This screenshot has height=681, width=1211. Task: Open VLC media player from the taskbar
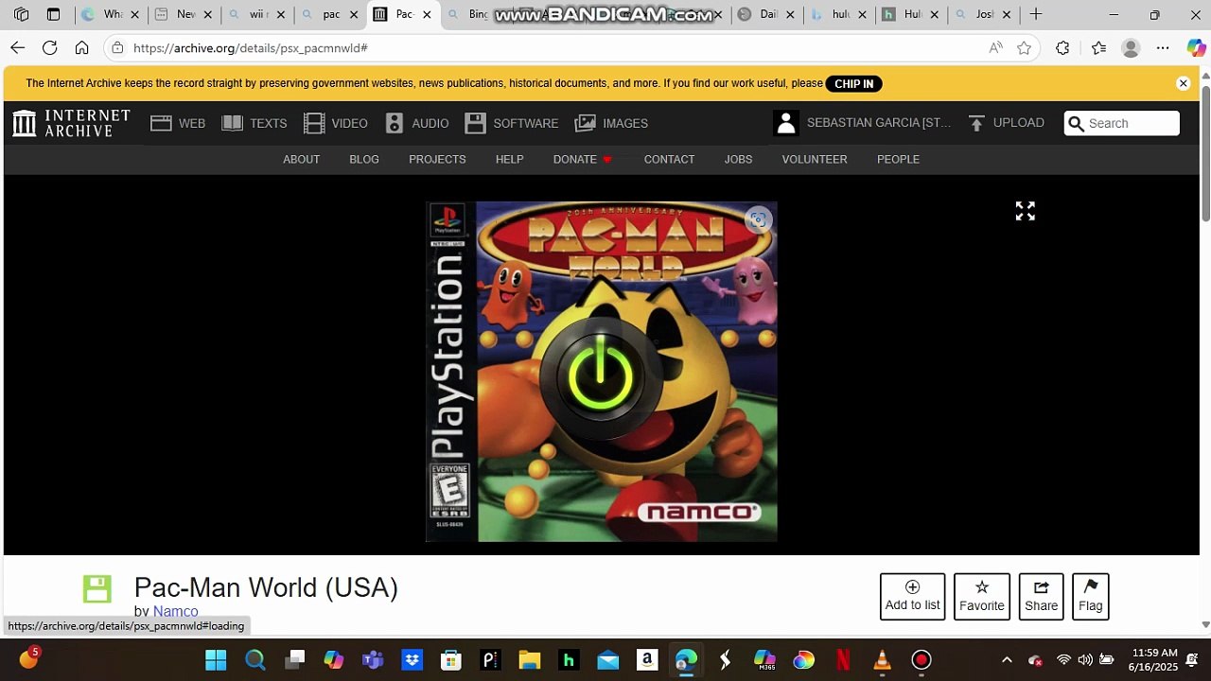882,660
